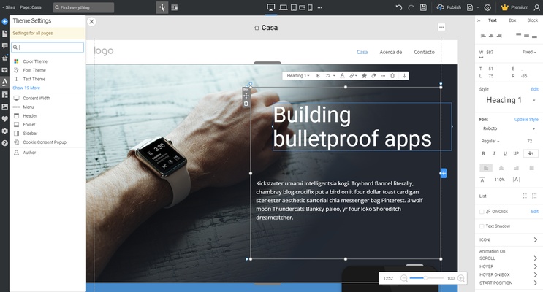Expand the HOVER animation section
This screenshot has width=543, height=292.
tap(509, 266)
